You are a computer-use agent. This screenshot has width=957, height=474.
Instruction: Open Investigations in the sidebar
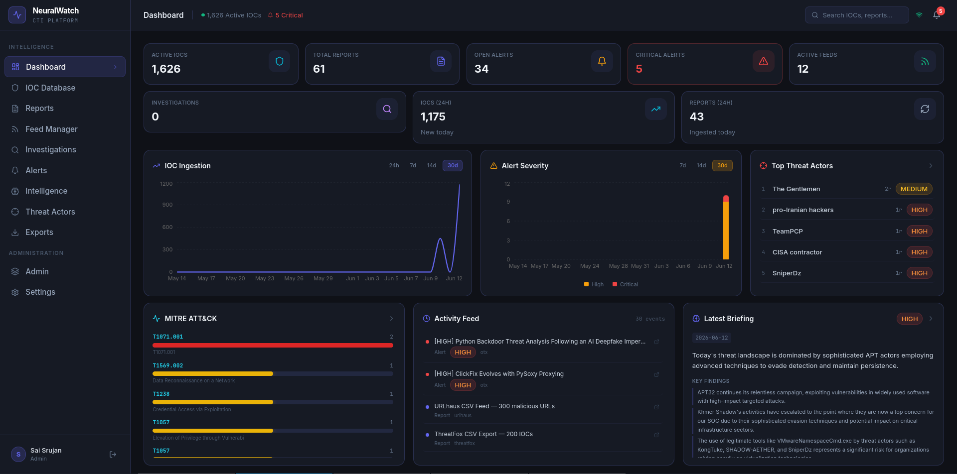pyautogui.click(x=65, y=150)
